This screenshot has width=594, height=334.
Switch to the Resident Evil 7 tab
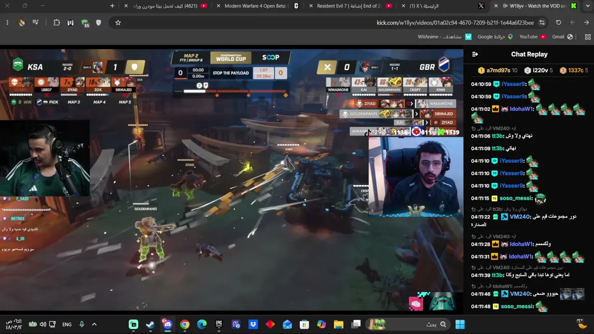pyautogui.click(x=349, y=6)
